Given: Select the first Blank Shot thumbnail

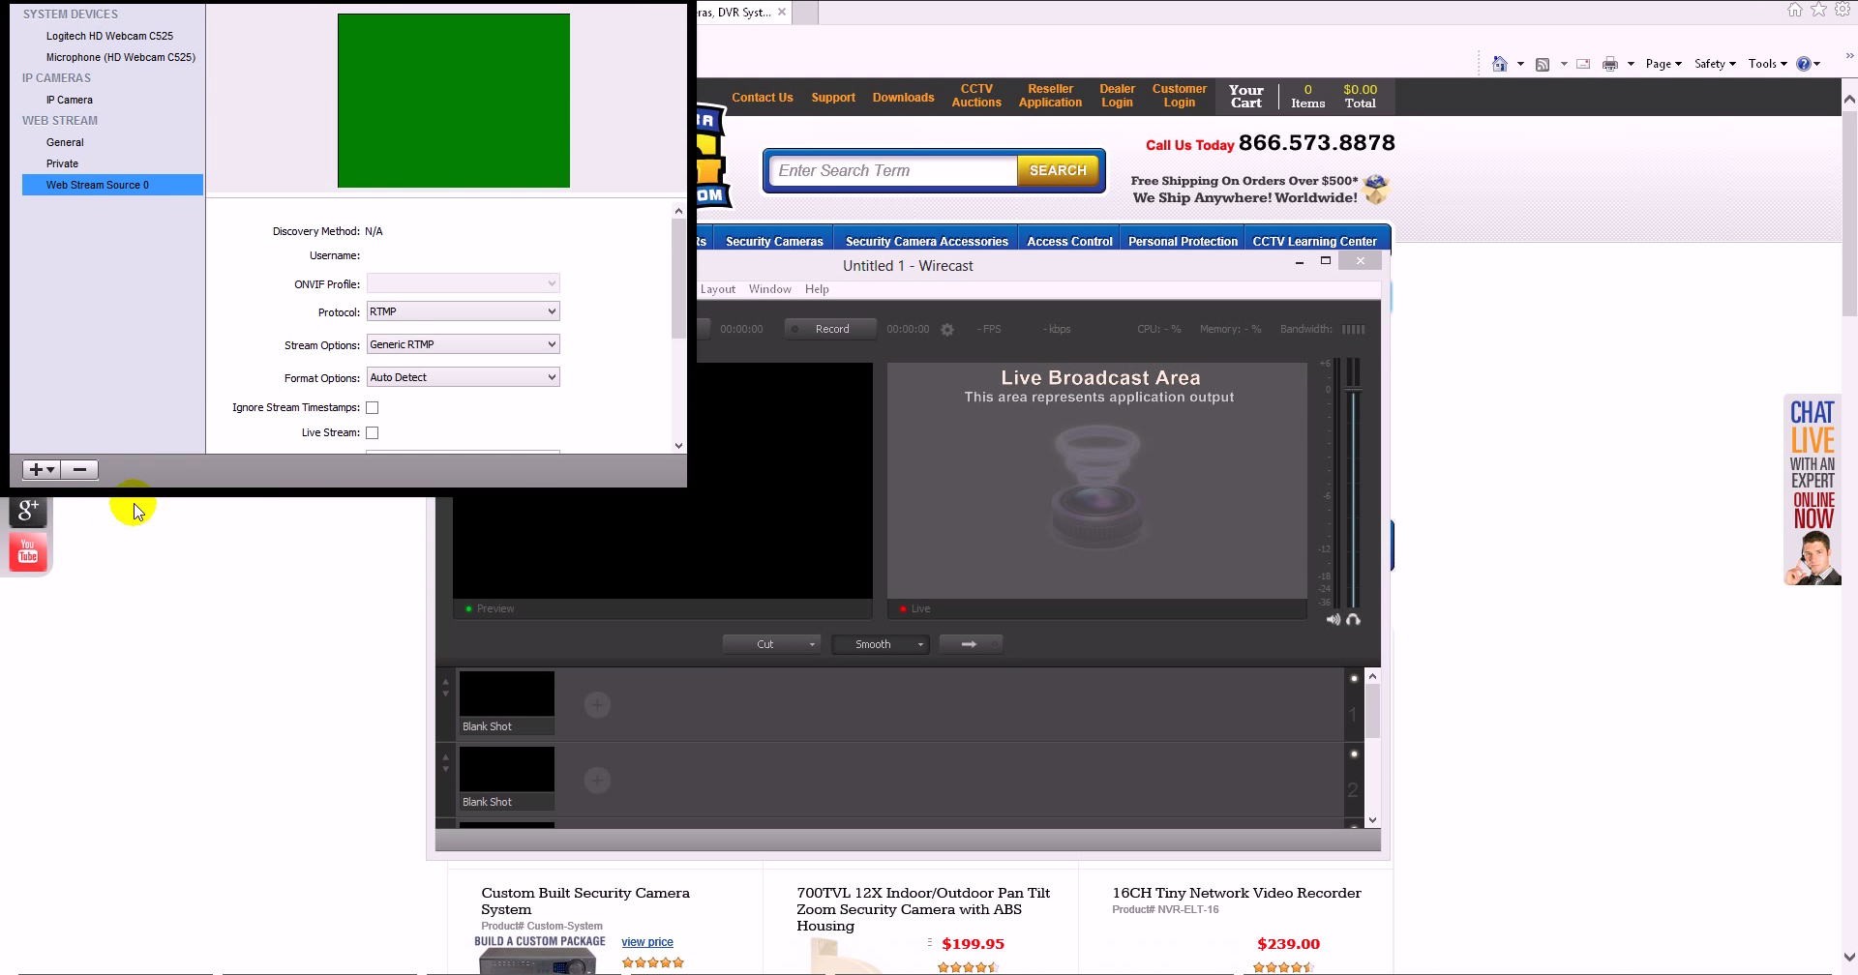Looking at the screenshot, I should point(507,703).
